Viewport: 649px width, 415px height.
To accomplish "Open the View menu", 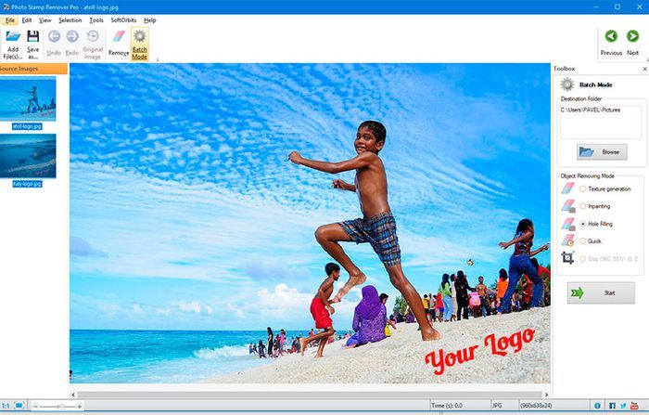I will (45, 20).
